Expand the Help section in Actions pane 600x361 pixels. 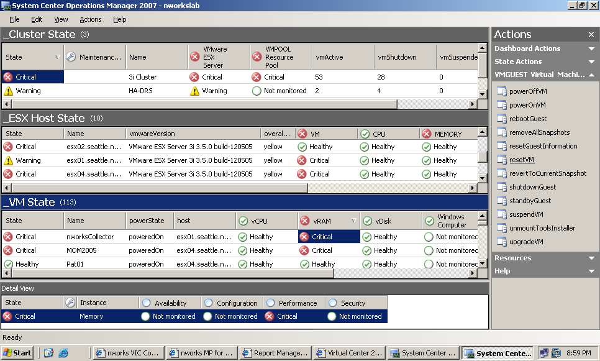pos(591,271)
